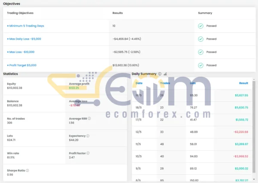258x183 pixels.
Task: Open the Daily Summary bar chart icon
Action: 166,74
